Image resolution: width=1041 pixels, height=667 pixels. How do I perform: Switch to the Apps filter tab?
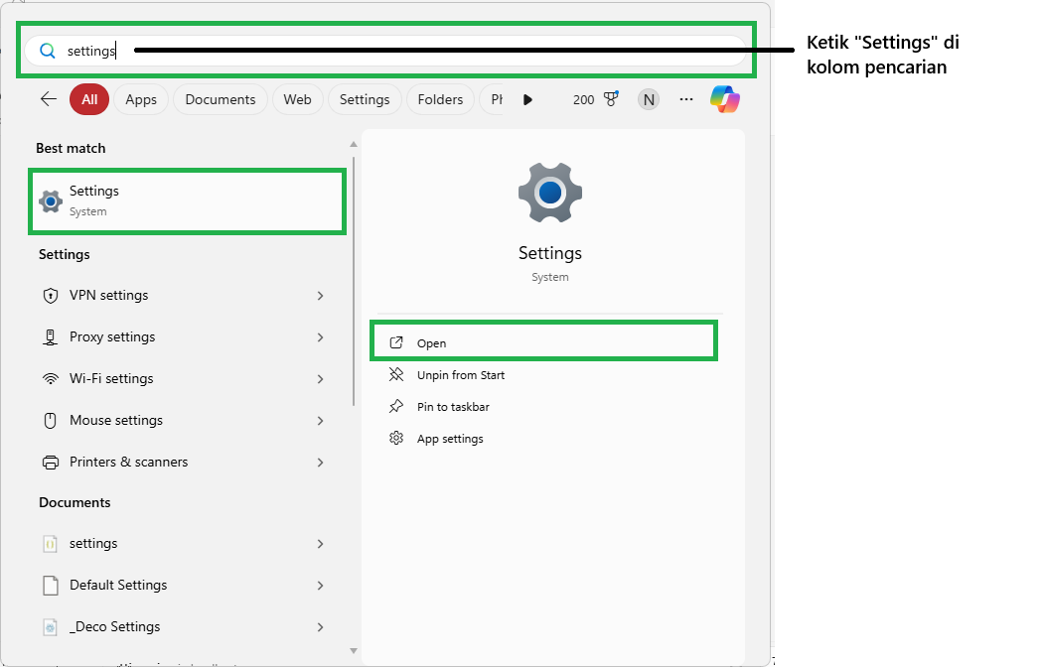(x=141, y=99)
